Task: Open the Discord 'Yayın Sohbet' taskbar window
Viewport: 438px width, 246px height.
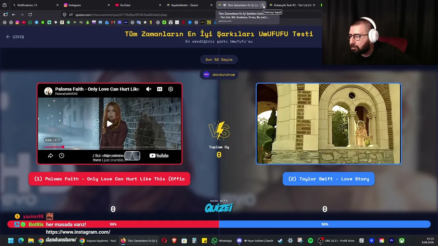Action: (x=255, y=241)
